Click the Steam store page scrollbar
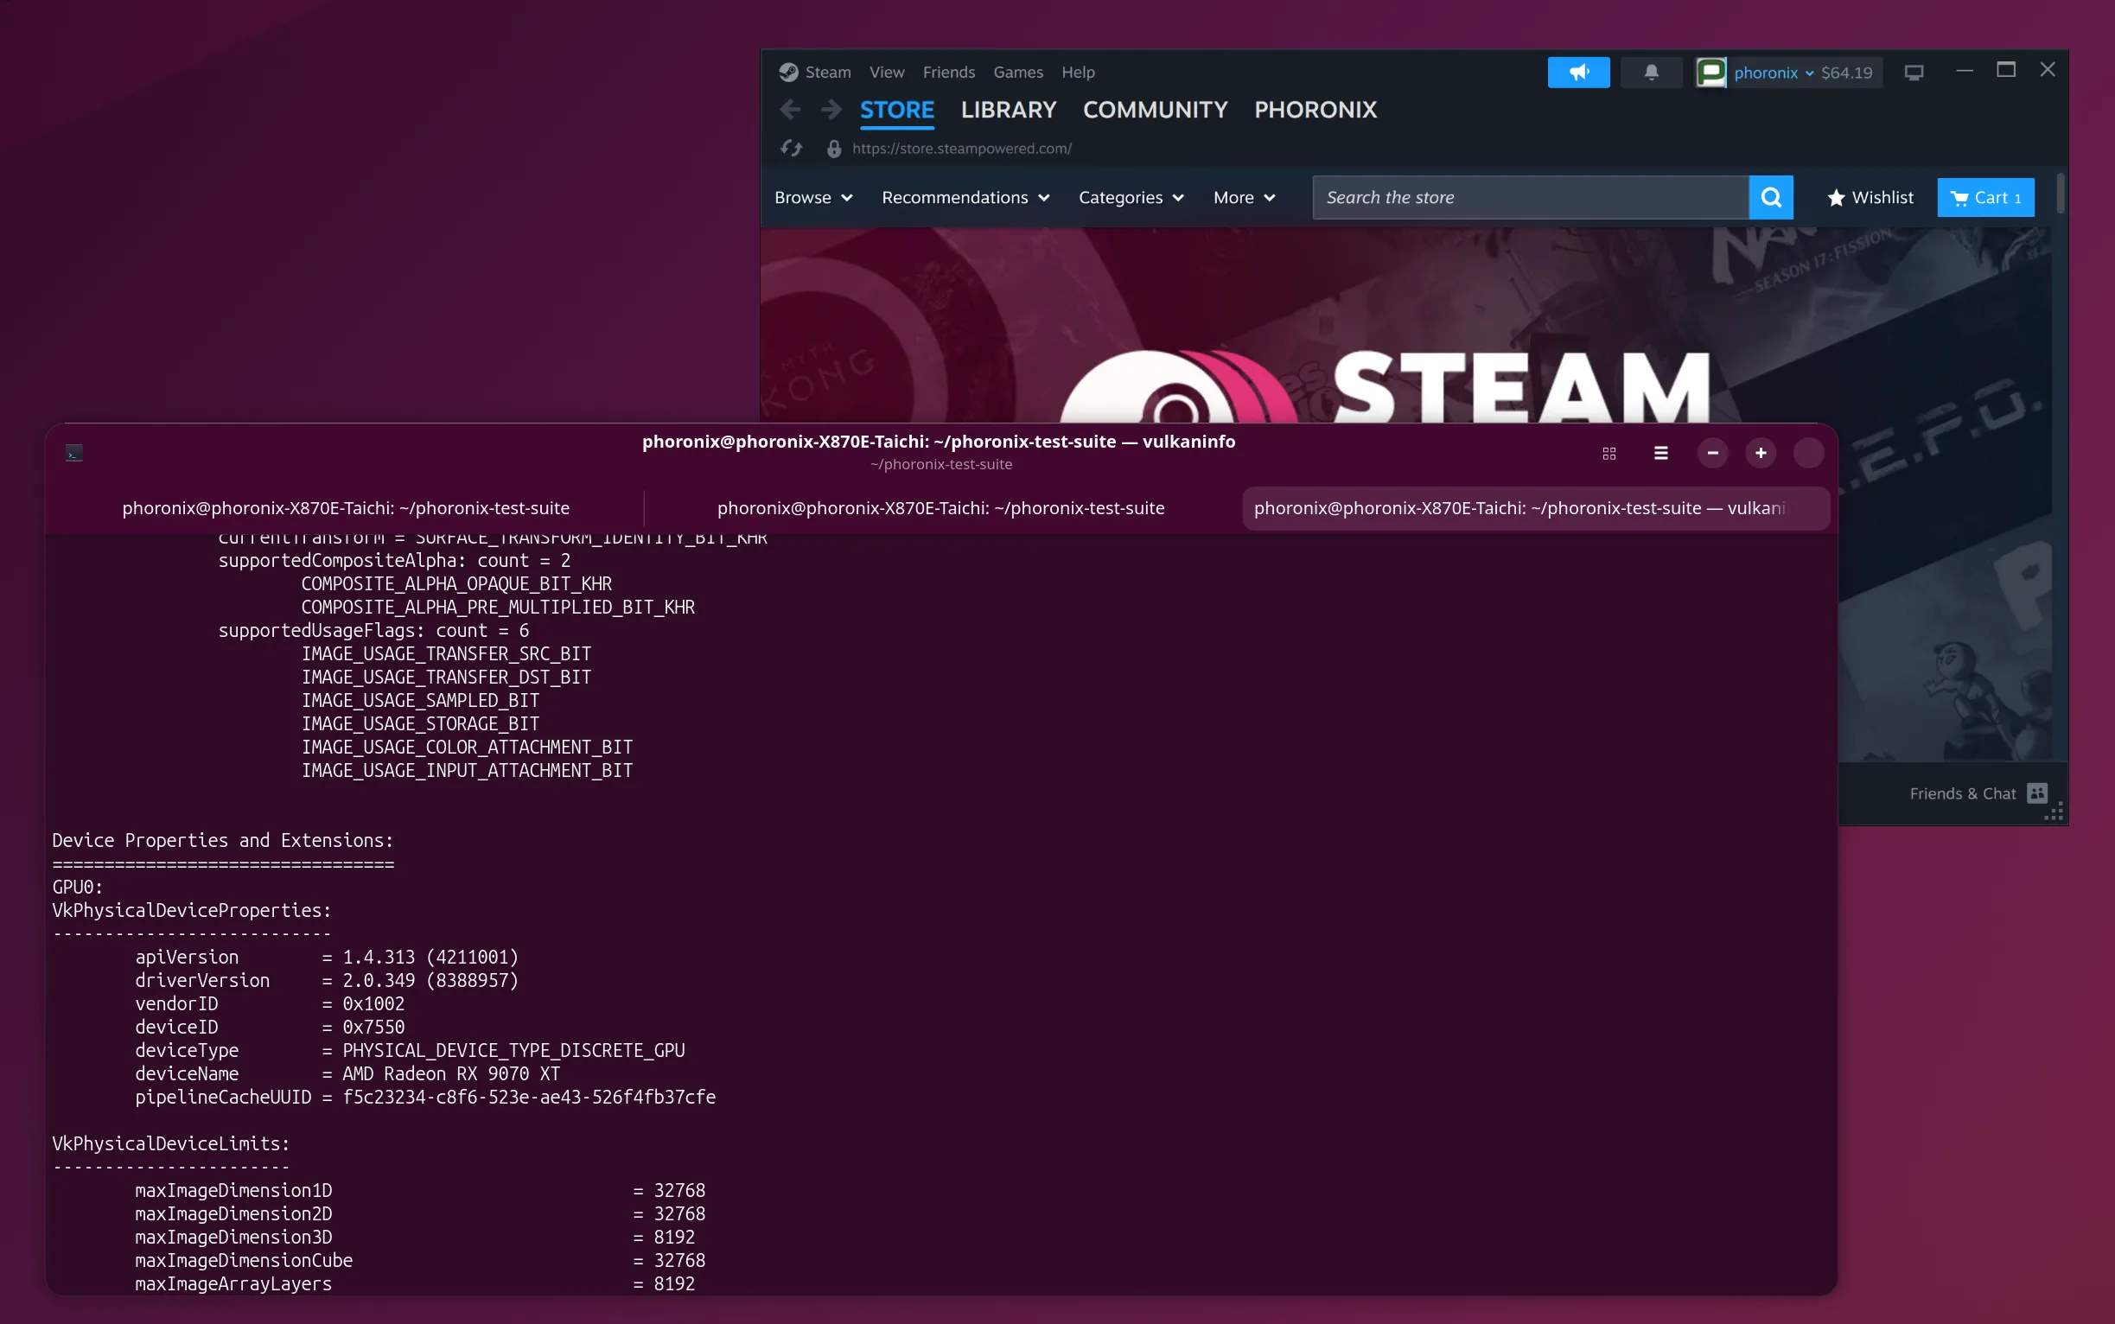Screen dimensions: 2115x1324 [x=2060, y=194]
